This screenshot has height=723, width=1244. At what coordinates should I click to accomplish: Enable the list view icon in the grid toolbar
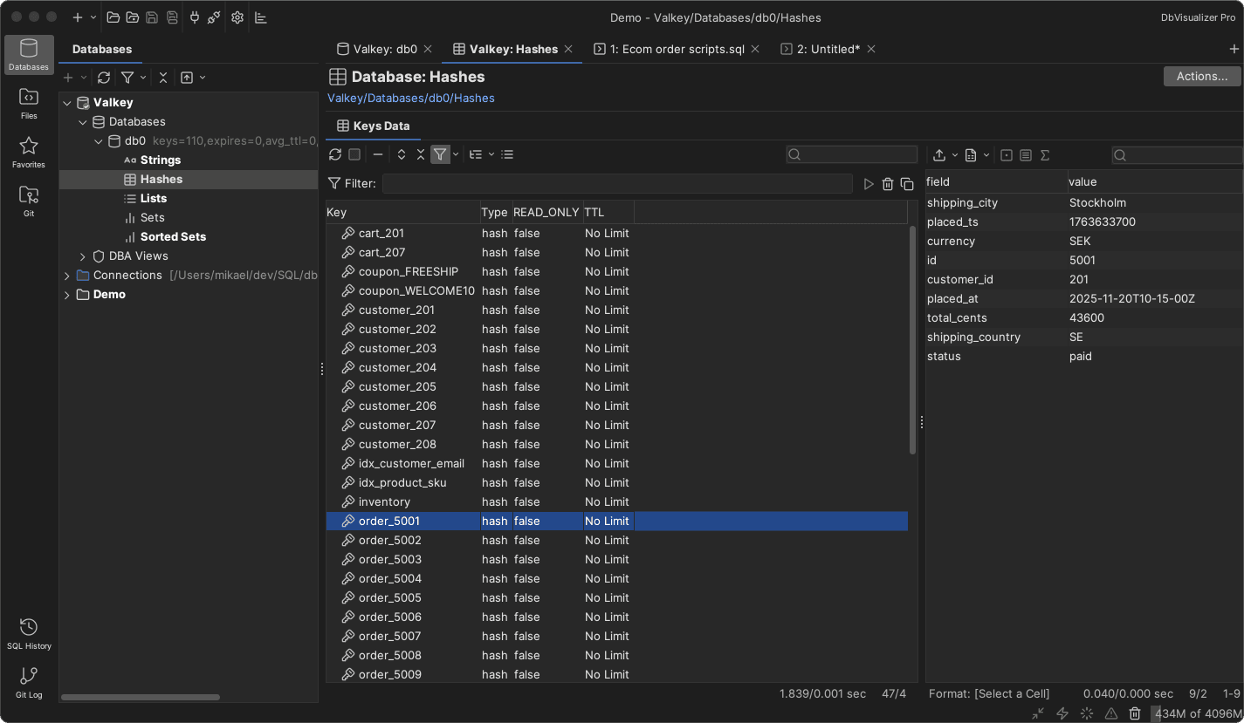pos(508,154)
